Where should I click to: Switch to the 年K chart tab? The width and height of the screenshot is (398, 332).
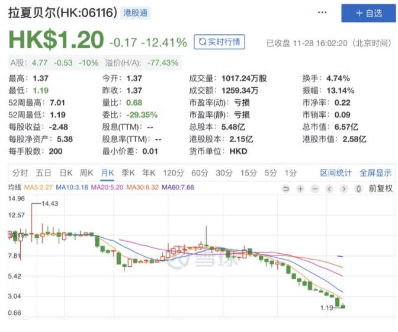(x=149, y=173)
